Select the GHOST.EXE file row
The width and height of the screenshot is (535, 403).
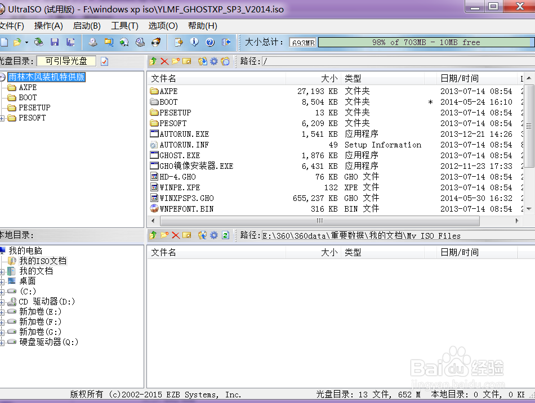pos(336,155)
